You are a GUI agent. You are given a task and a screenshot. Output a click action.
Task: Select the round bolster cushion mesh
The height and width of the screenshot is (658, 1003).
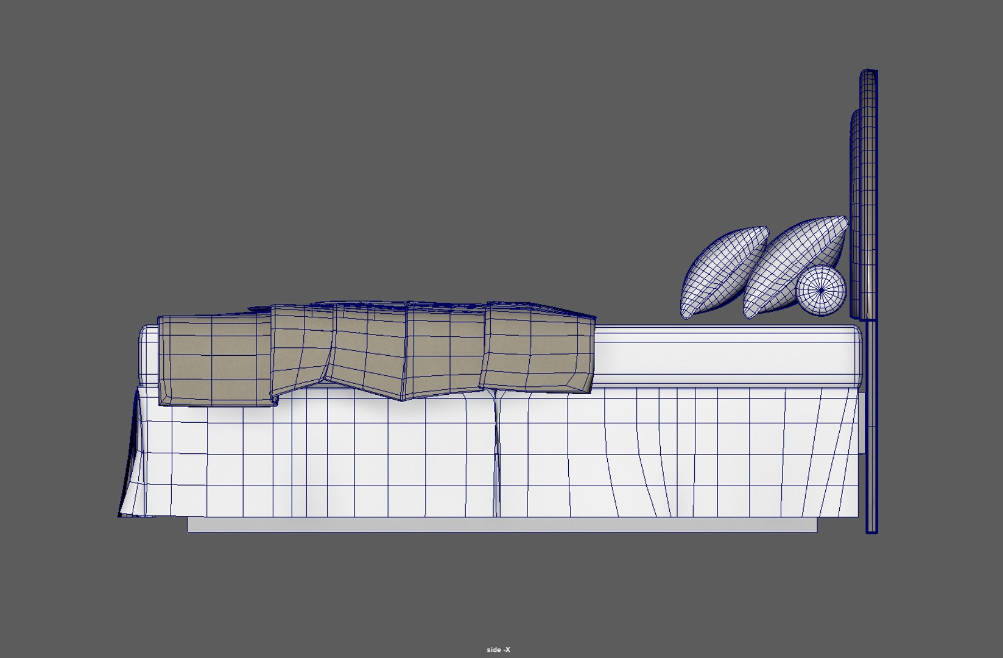pos(821,291)
